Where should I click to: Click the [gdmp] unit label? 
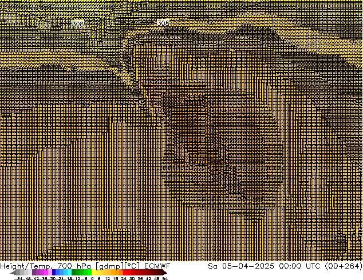(110, 266)
